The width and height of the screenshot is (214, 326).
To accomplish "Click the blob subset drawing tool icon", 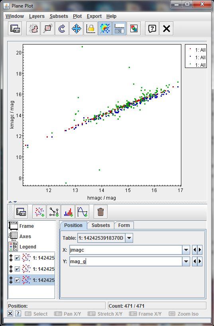I will coord(33,29).
